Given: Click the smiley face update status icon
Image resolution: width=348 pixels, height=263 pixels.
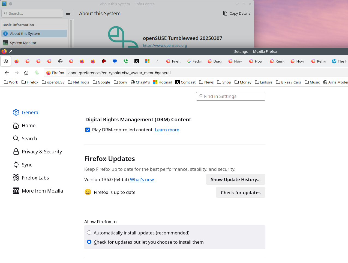Looking at the screenshot, I should coord(88,192).
